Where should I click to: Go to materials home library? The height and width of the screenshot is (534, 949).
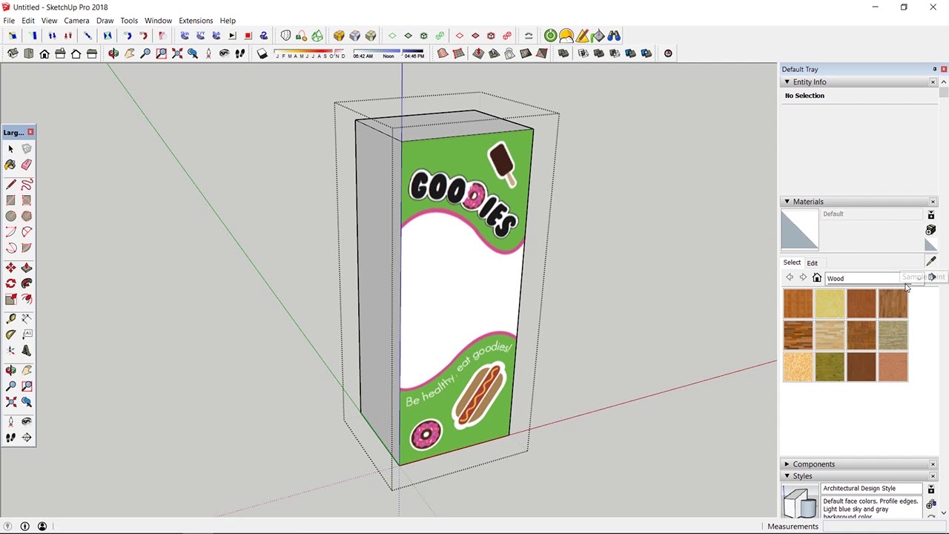tap(817, 278)
